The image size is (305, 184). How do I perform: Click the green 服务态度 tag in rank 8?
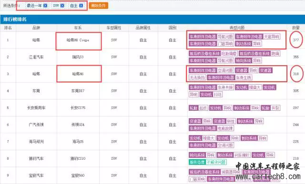point(197,162)
